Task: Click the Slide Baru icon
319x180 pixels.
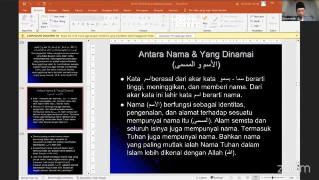Action: pos(44,20)
